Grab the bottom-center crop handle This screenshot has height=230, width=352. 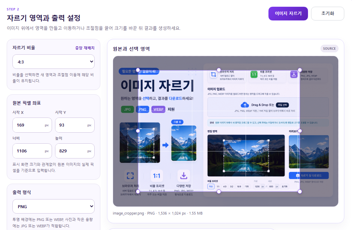tap(219, 192)
